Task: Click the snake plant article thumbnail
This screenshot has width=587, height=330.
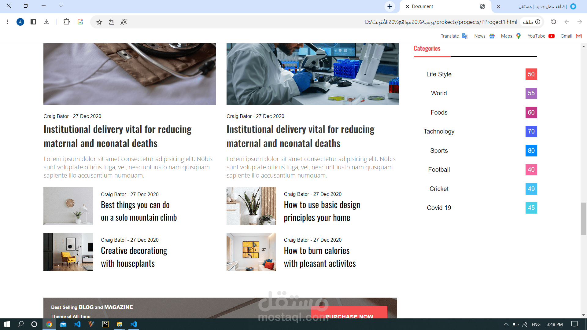Action: [251, 206]
